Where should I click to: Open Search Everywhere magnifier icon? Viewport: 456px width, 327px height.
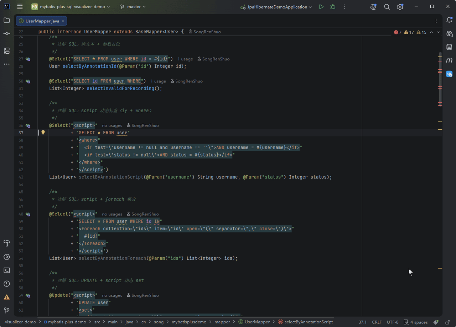coord(387,7)
